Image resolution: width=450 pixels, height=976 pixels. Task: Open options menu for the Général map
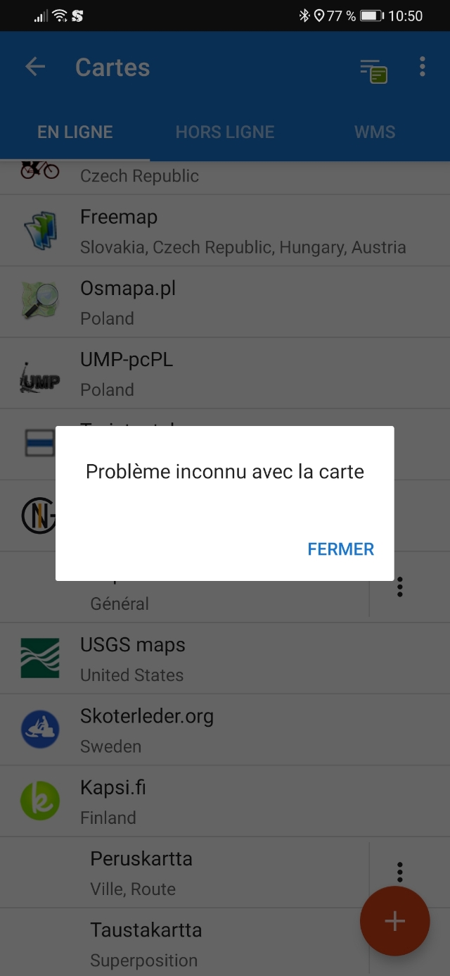[x=399, y=587]
